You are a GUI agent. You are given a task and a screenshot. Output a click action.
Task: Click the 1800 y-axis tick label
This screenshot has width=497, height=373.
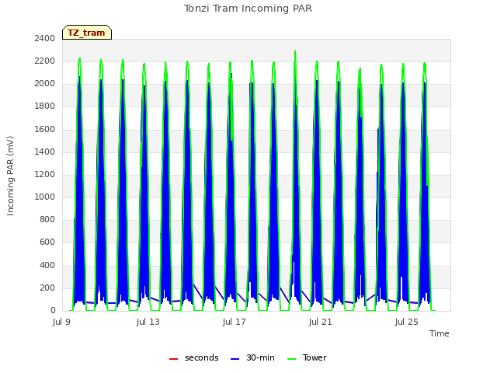click(x=45, y=106)
